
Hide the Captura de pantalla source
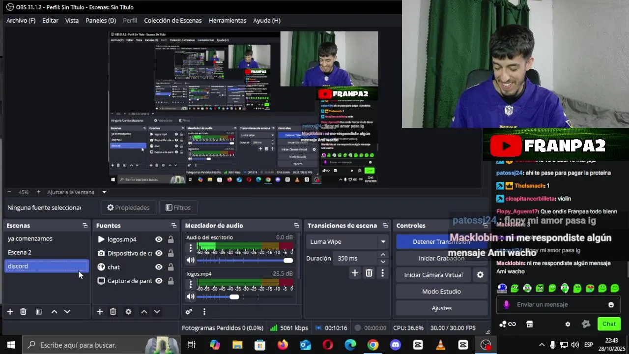coord(159,281)
